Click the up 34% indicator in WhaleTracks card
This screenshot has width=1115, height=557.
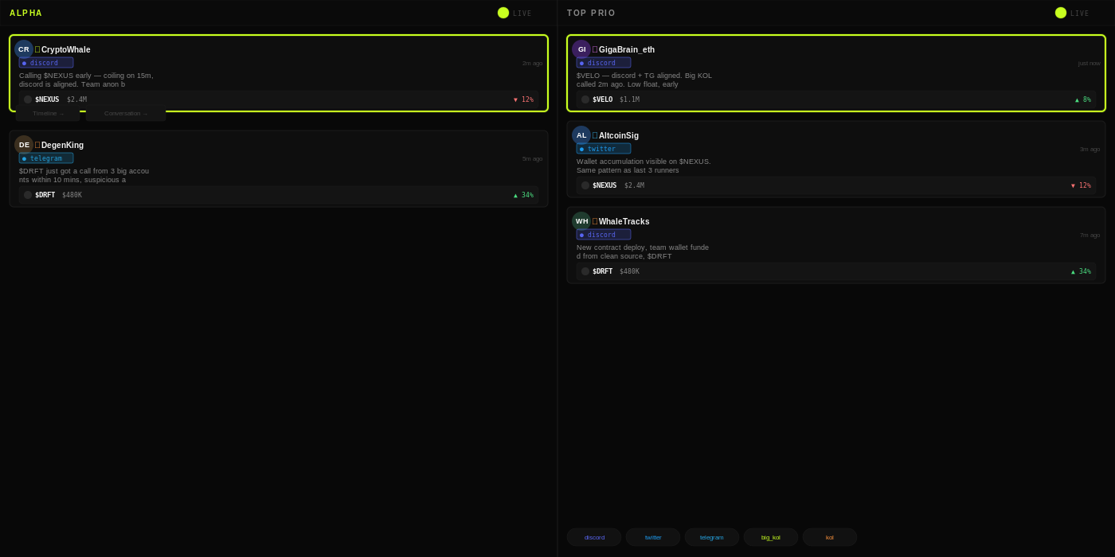[x=1081, y=271]
